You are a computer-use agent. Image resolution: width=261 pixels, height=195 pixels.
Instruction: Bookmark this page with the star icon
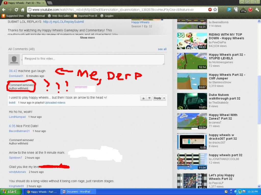215,10
